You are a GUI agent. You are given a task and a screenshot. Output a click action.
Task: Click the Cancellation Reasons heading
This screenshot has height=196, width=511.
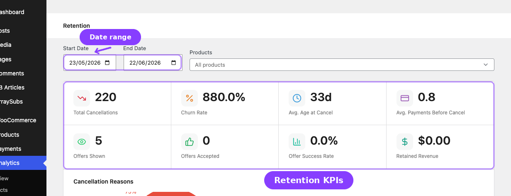(103, 181)
